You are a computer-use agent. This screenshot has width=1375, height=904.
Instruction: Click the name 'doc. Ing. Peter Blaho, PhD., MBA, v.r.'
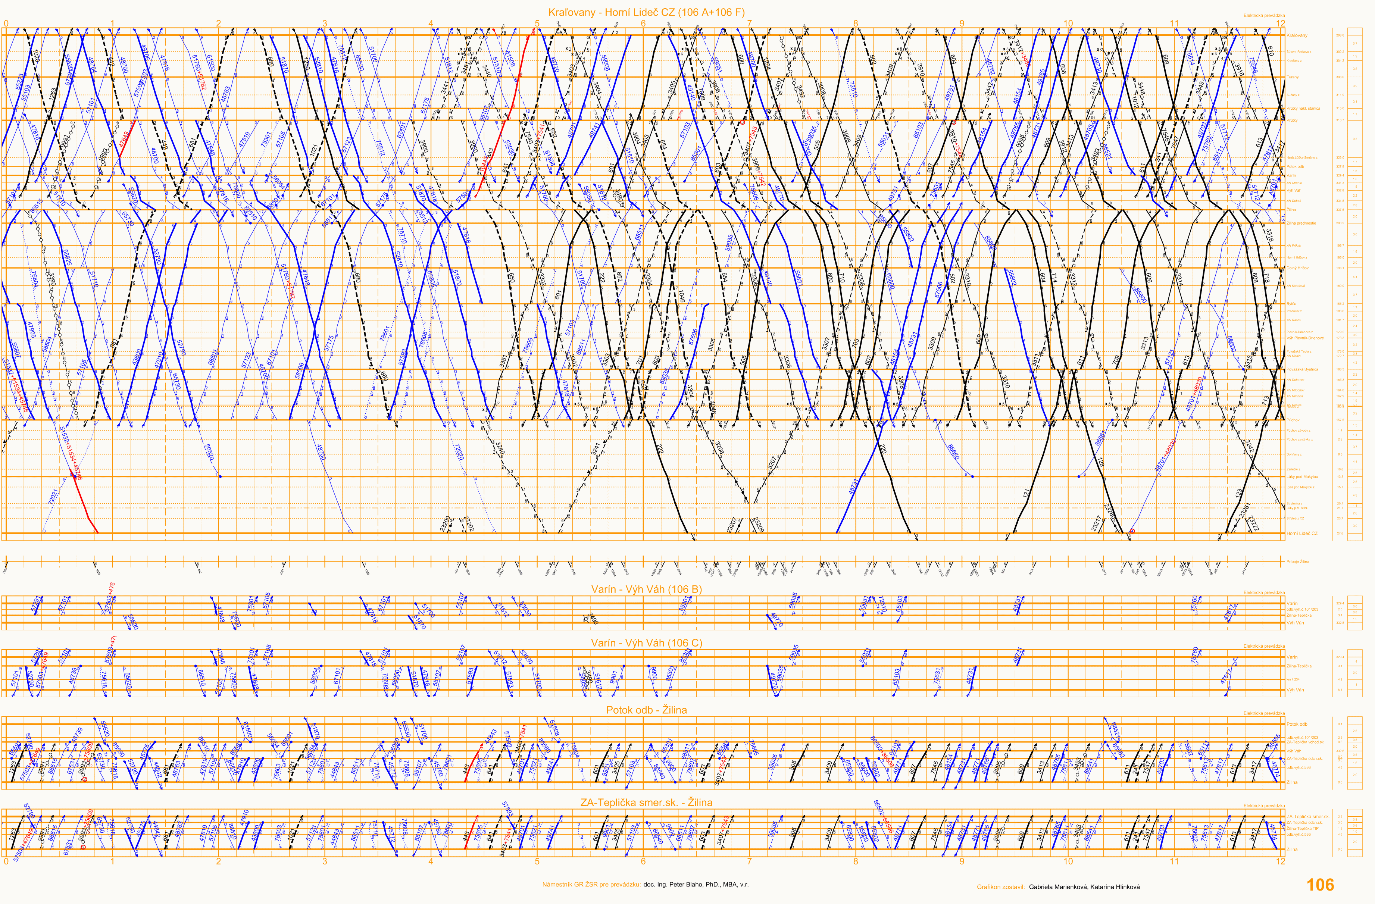[696, 884]
